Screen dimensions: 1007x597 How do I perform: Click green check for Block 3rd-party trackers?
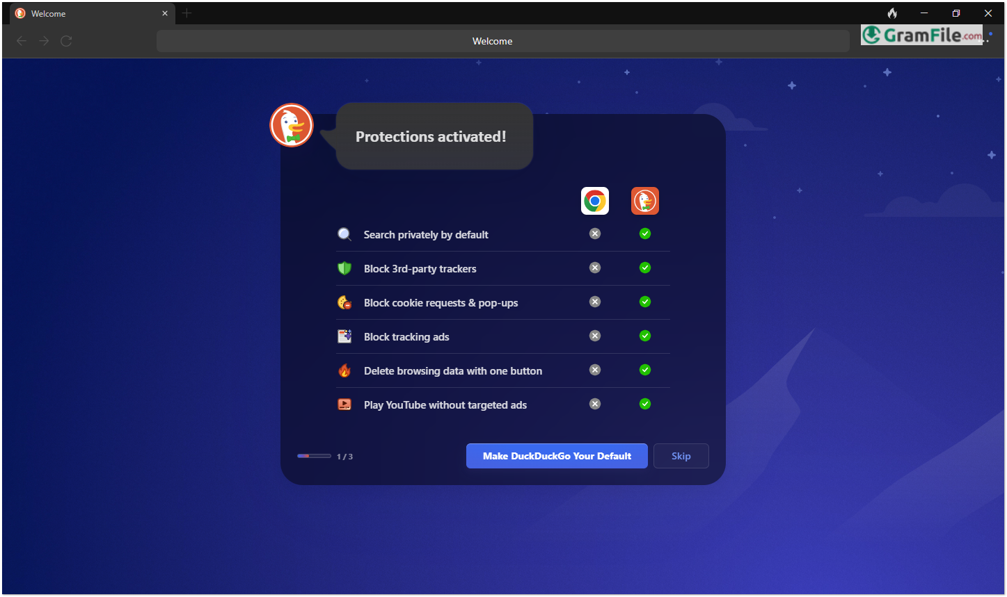pos(645,268)
